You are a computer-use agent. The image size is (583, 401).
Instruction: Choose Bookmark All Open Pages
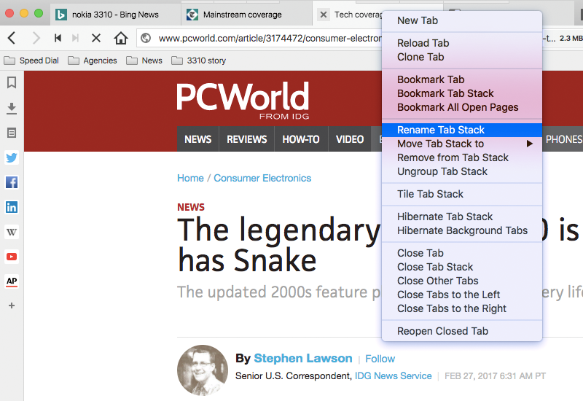462,107
